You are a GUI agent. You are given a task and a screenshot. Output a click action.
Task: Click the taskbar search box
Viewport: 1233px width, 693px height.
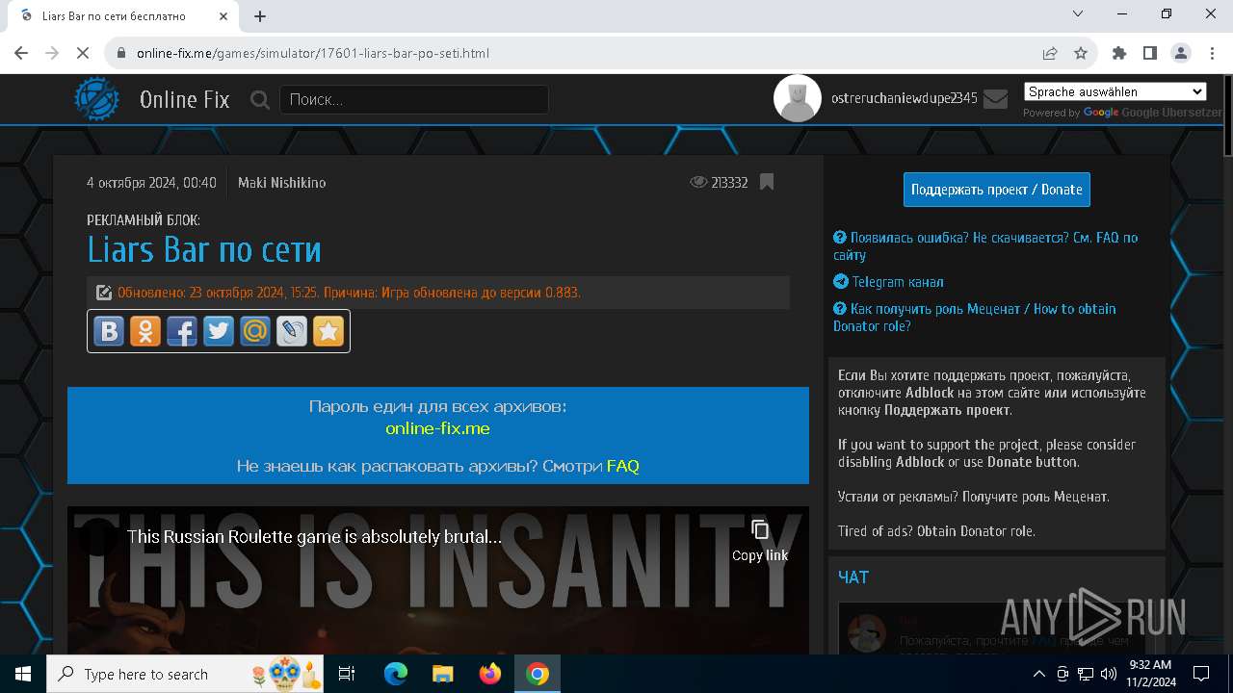[185, 674]
